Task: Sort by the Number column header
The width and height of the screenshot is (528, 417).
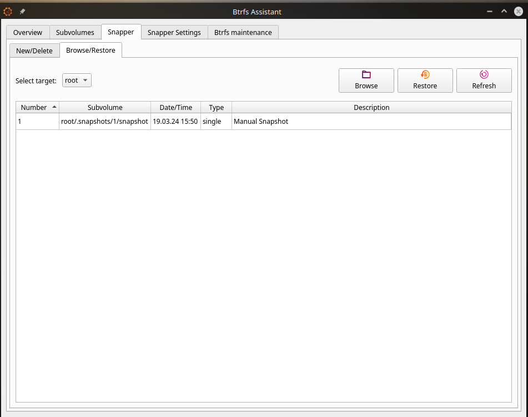Action: point(34,107)
